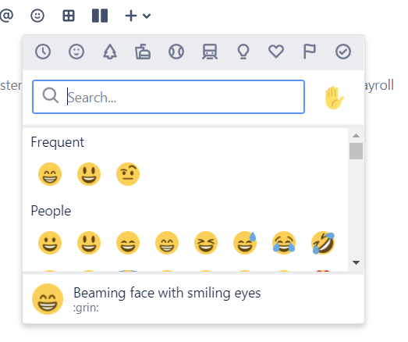The height and width of the screenshot is (342, 408).
Task: Jump to Activity ball category
Action: (176, 52)
